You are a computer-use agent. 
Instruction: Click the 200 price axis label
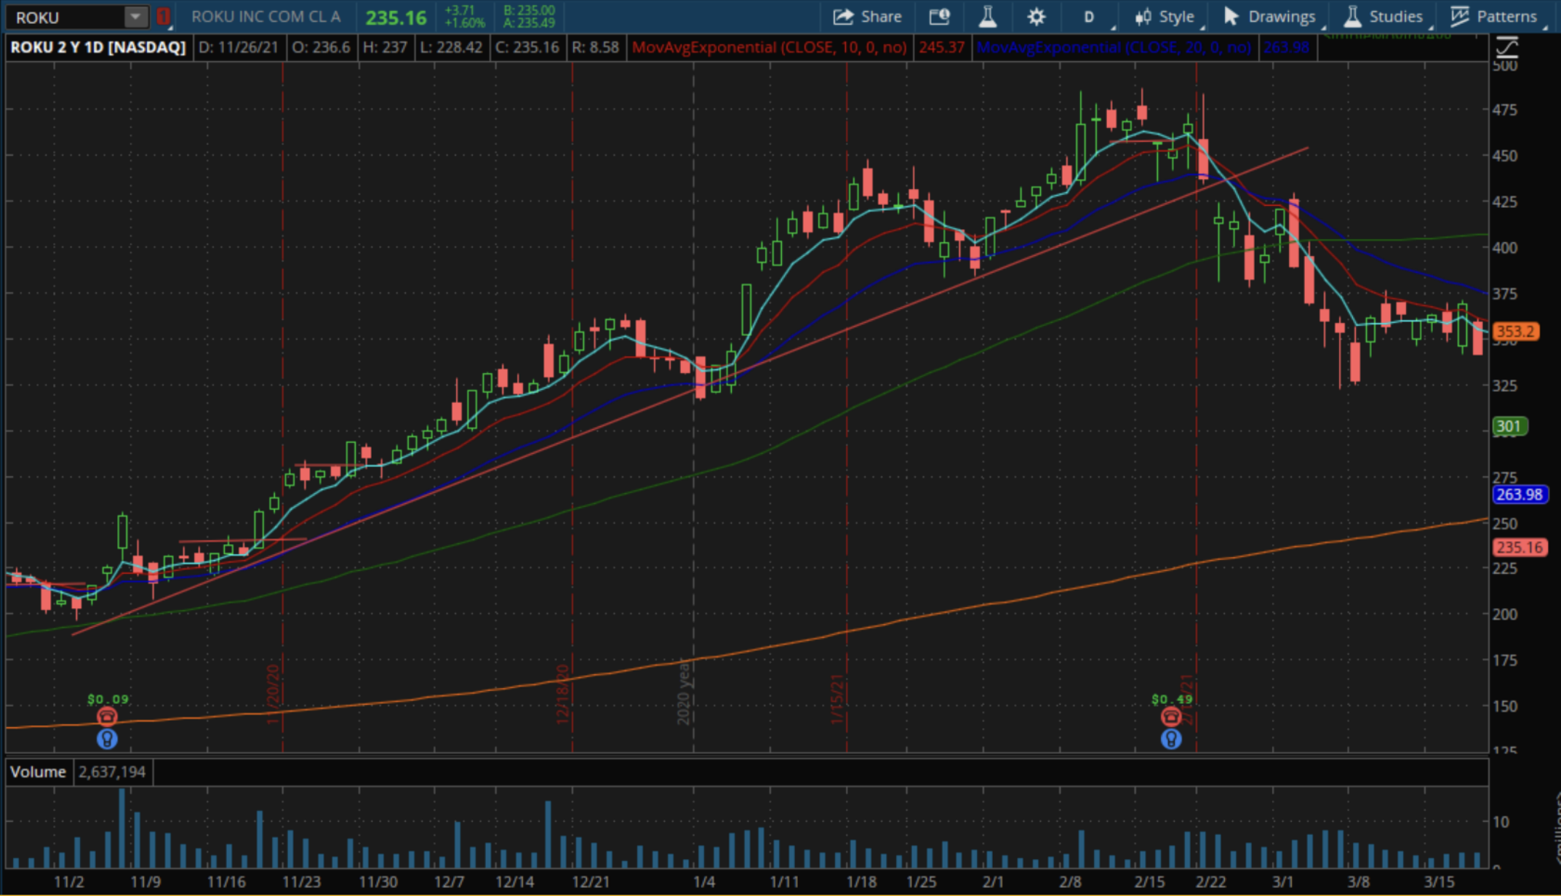[x=1505, y=614]
